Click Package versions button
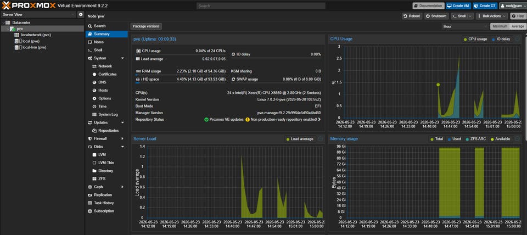Image resolution: width=527 pixels, height=235 pixels. tap(146, 26)
